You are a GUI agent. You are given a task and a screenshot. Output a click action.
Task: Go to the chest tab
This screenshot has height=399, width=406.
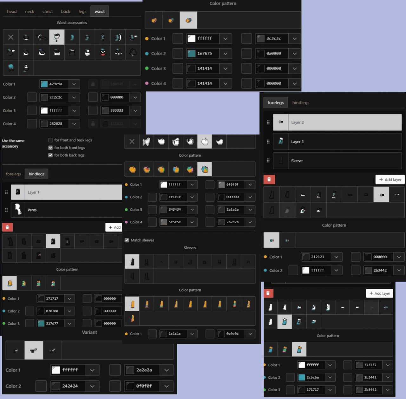click(x=48, y=11)
